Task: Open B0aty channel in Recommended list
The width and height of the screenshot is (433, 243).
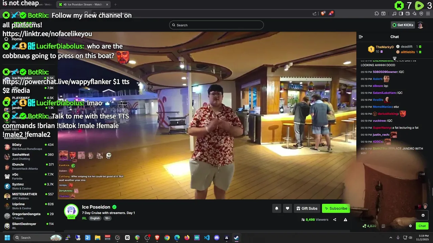Action: coord(29,147)
